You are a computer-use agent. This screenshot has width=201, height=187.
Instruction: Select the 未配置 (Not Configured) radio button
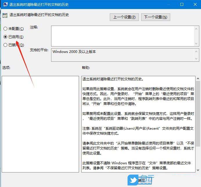5,29
